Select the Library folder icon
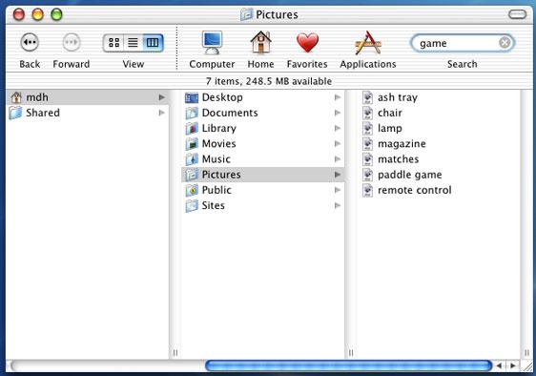 [192, 128]
